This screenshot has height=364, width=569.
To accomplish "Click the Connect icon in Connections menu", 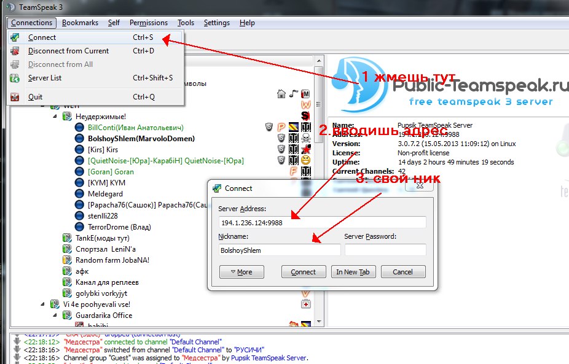I will pyautogui.click(x=15, y=37).
